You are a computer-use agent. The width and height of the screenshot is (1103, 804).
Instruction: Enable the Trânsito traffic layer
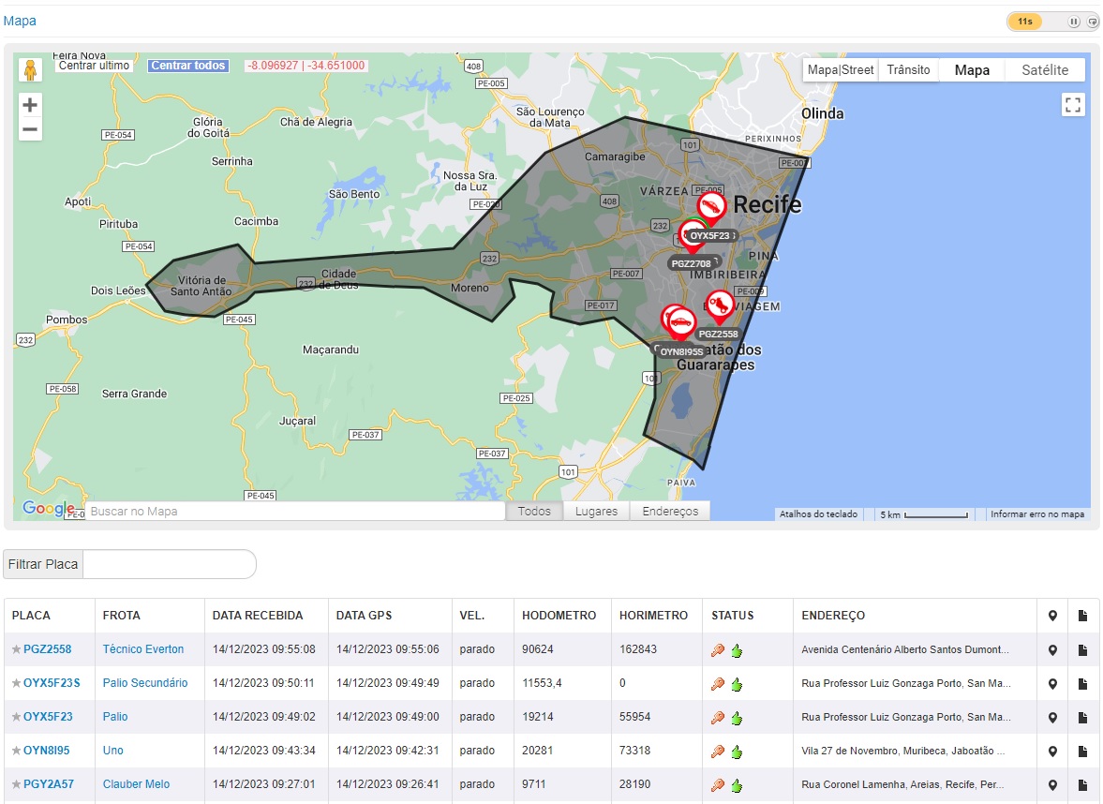[908, 69]
